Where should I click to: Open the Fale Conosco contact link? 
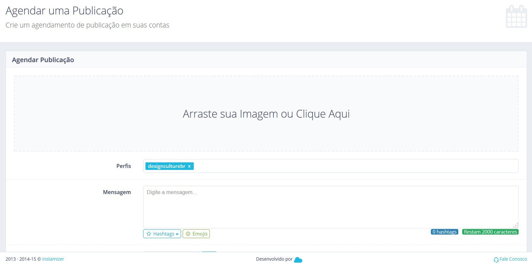tap(513, 259)
